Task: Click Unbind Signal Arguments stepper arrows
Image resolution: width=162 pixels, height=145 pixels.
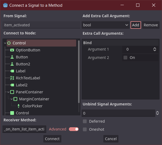Action: 157,113
